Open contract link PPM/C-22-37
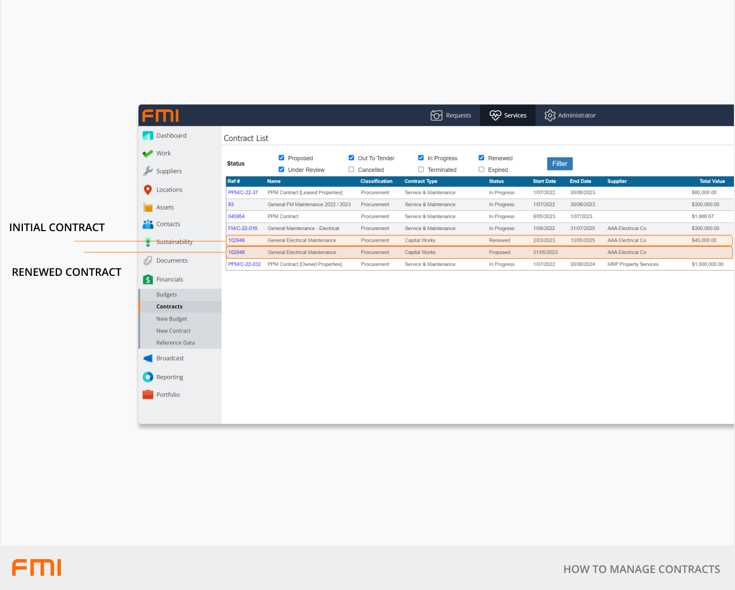Screen dimensions: 735x590 tap(243, 193)
